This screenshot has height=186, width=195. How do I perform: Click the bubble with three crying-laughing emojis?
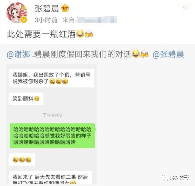tap(22, 160)
